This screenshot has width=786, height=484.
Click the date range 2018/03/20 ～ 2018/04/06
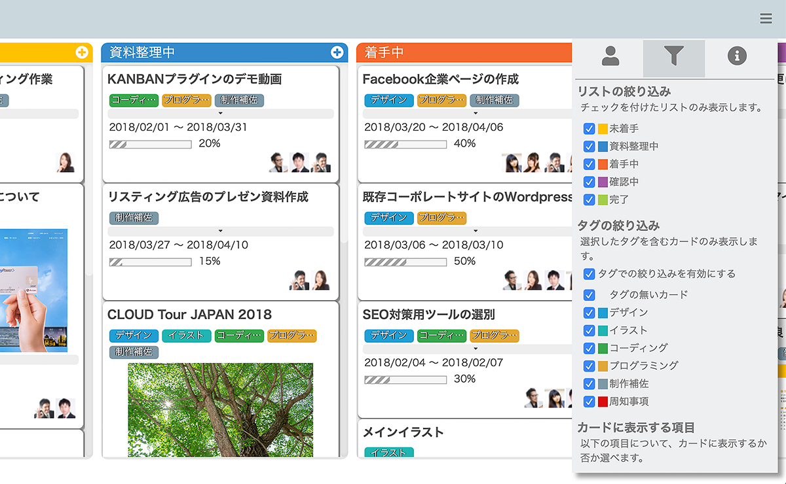434,127
